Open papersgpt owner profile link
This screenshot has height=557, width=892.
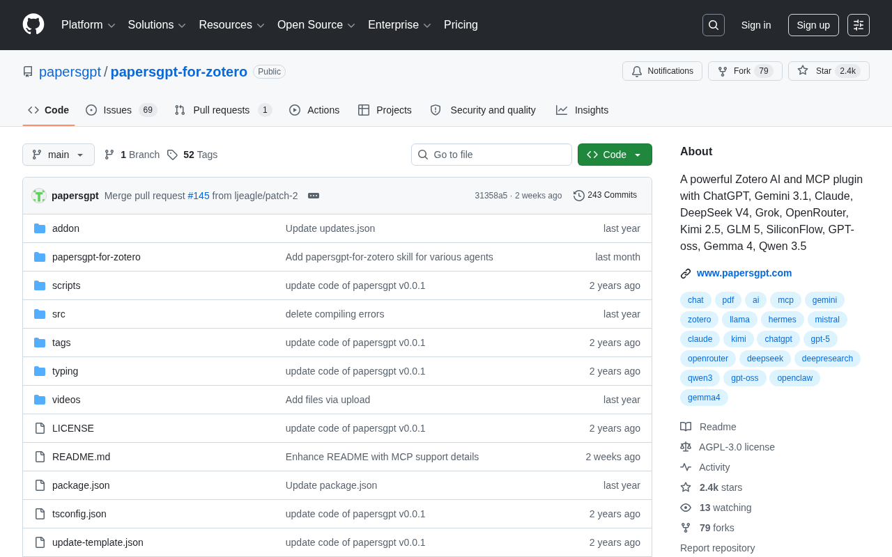coord(70,72)
